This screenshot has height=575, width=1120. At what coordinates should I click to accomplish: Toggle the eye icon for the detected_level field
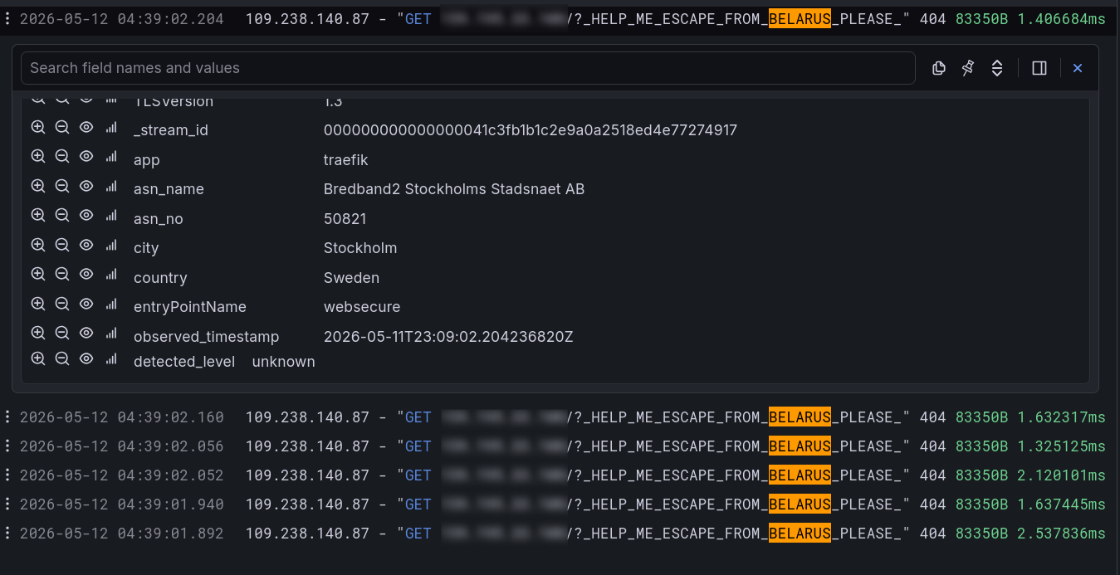(86, 358)
